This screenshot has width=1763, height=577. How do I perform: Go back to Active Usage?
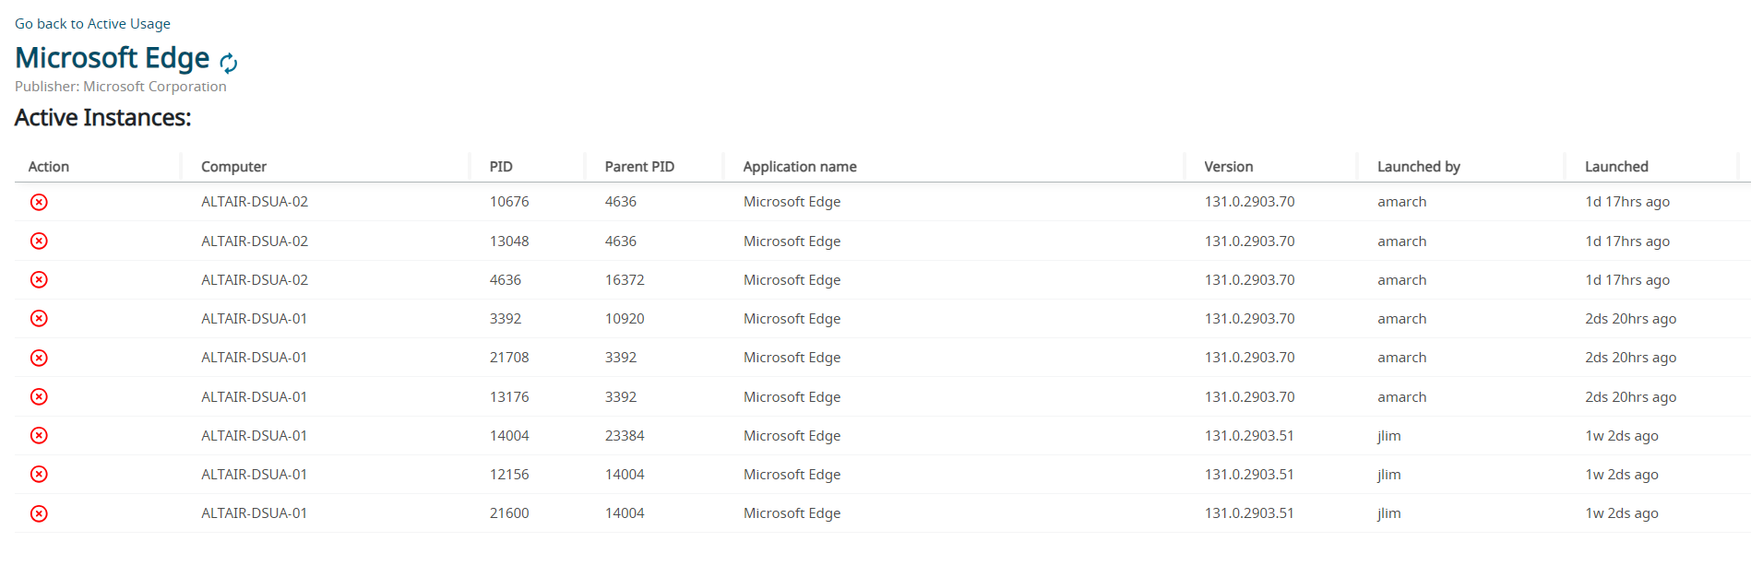tap(92, 24)
